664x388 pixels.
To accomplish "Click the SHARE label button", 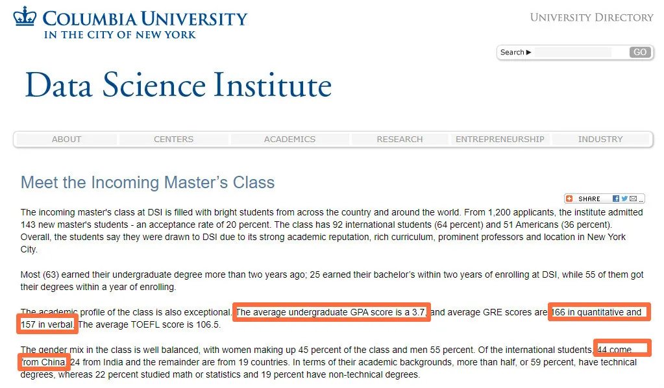I will coord(589,199).
